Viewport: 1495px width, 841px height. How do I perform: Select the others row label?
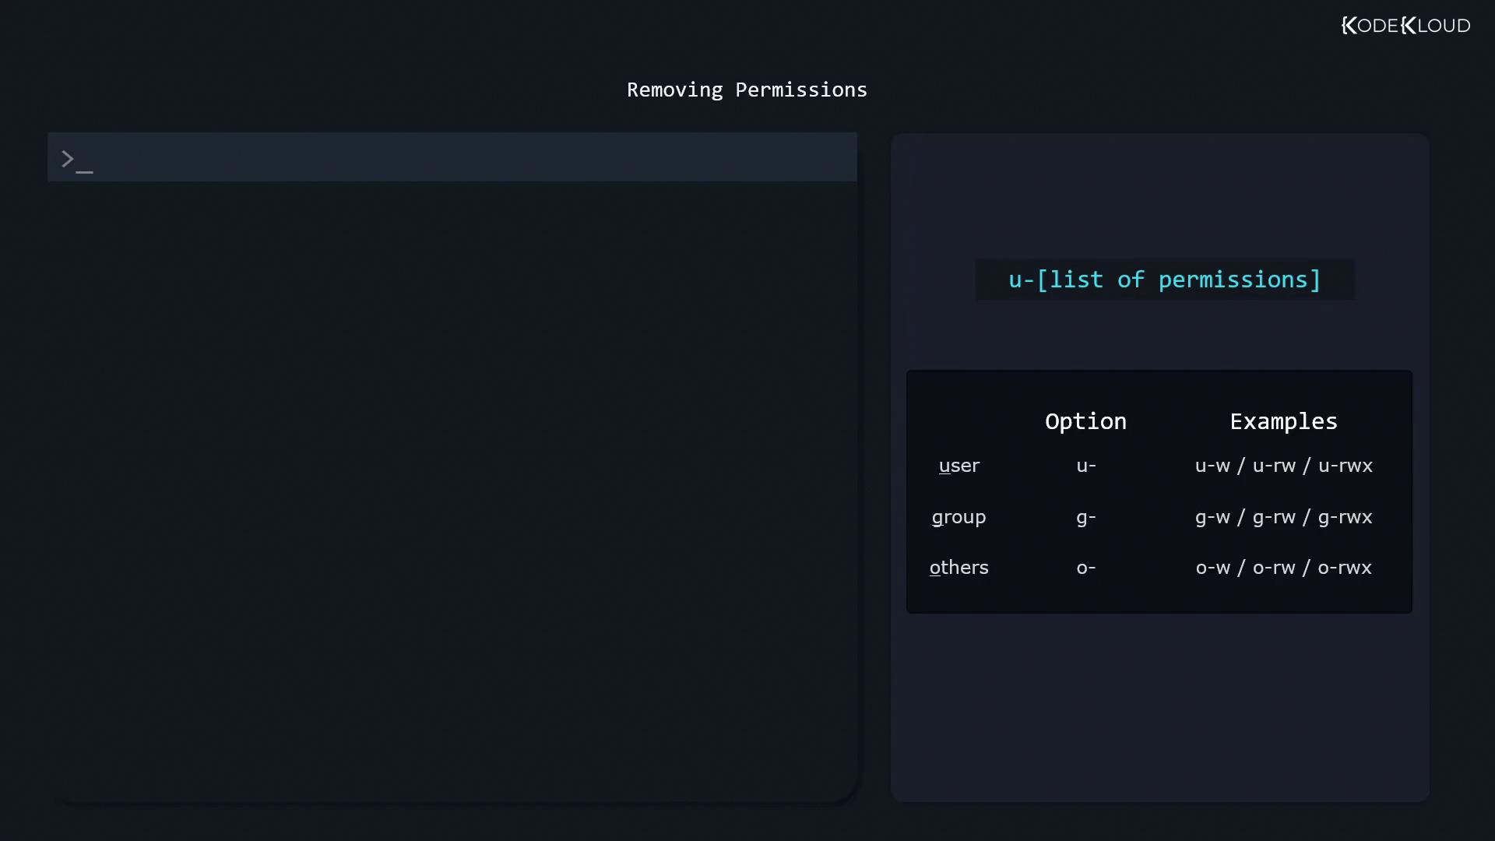[959, 568]
